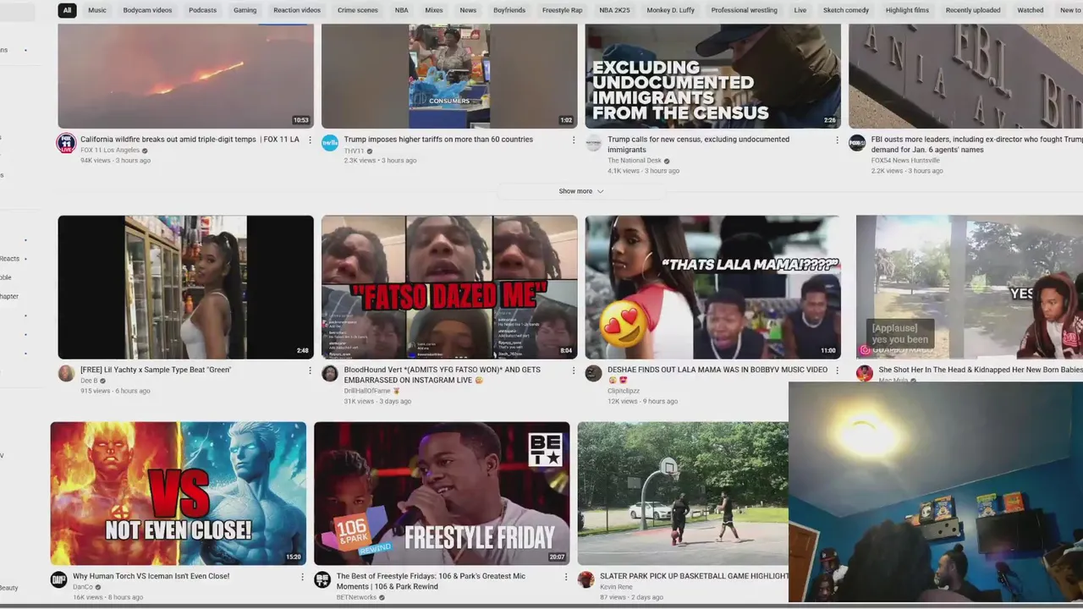Open the FOX54 News Huntsville channel avatar
The image size is (1083, 609).
pos(857,143)
